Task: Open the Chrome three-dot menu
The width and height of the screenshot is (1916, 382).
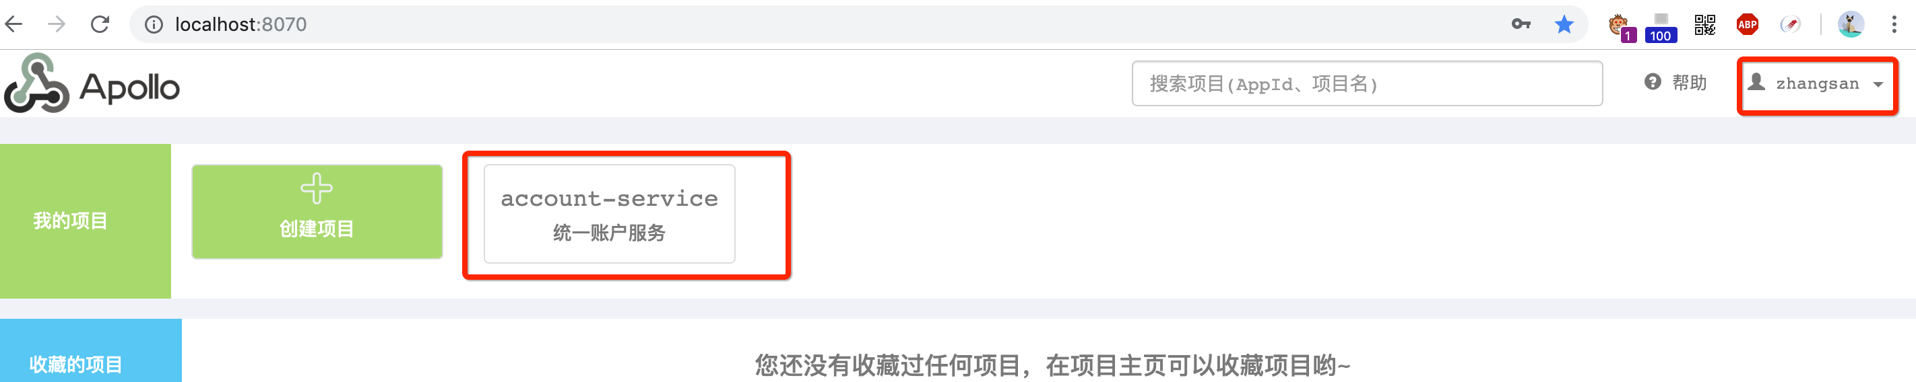Action: [x=1894, y=24]
